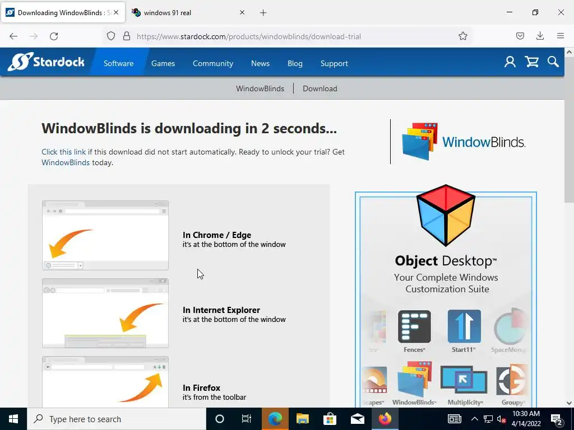
Task: Click the Firefox download illustration
Action: (x=105, y=382)
